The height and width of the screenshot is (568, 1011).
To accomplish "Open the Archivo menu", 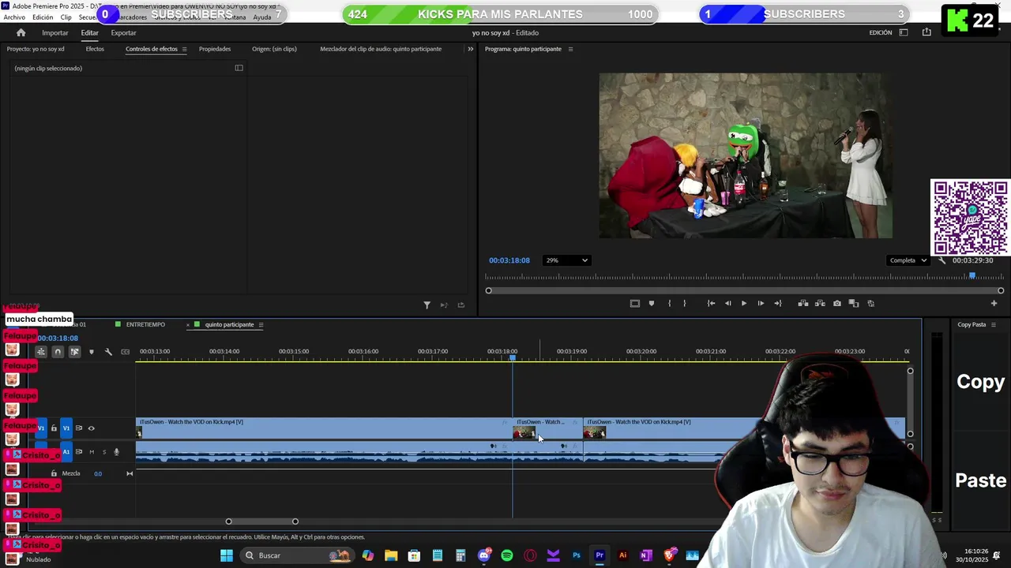I will (x=14, y=17).
